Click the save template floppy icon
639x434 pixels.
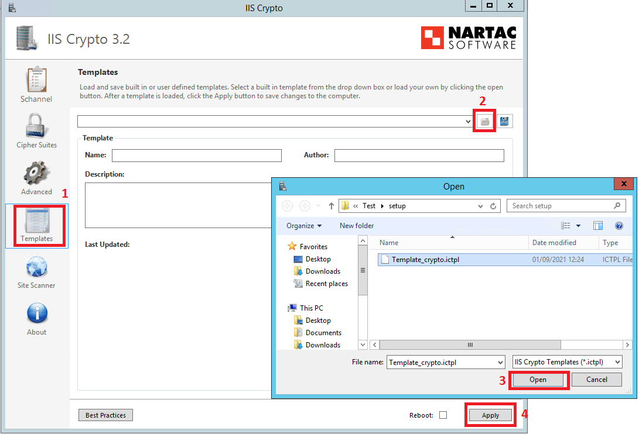(x=504, y=121)
